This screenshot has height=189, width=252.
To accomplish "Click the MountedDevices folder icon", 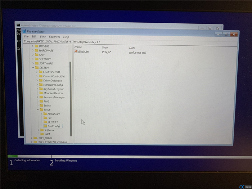I will click(x=41, y=93).
